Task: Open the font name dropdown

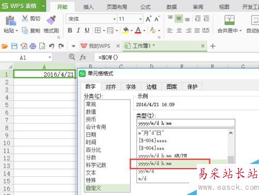Action: pyautogui.click(x=114, y=19)
